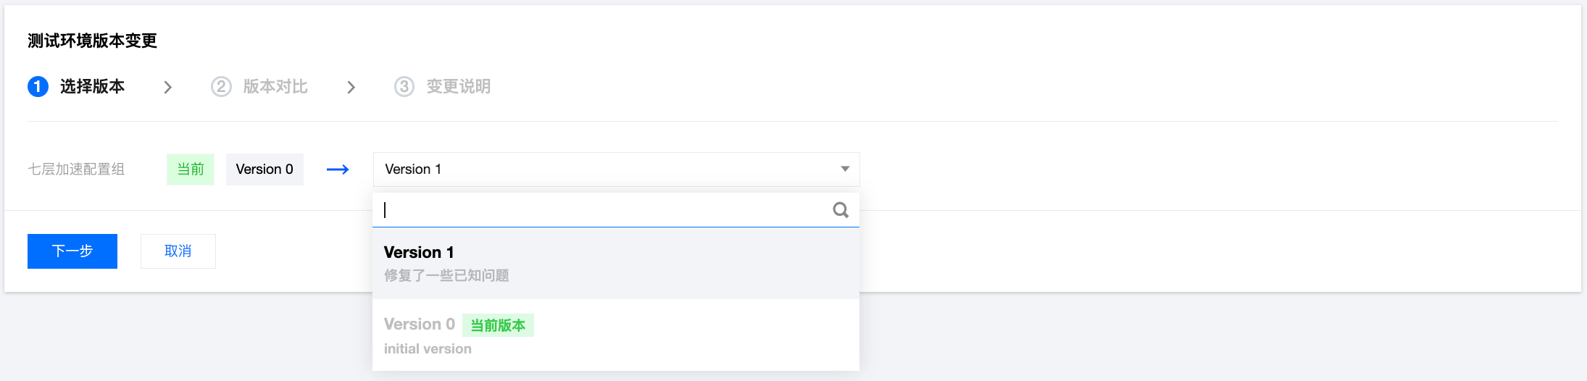The height and width of the screenshot is (381, 1587).
Task: Click chevron after 版本对比 step
Action: [351, 88]
